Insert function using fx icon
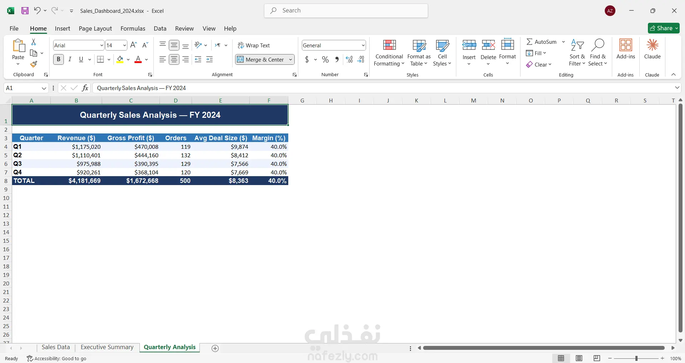 85,88
